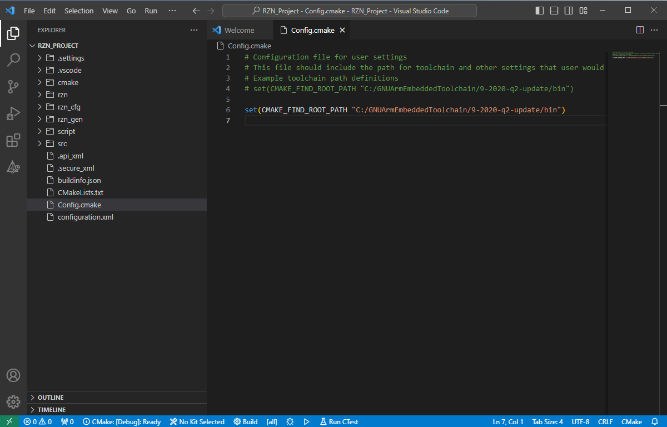The width and height of the screenshot is (667, 427).
Task: Expand the OUTLINE section
Action: [117, 398]
